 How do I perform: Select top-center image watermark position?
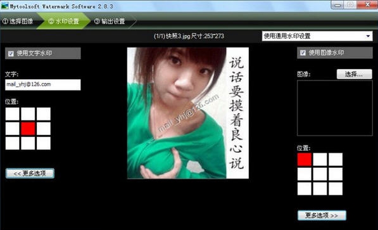click(x=320, y=159)
